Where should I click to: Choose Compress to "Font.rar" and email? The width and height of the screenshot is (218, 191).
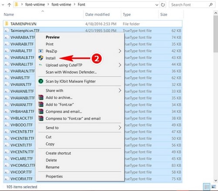pyautogui.click(x=73, y=118)
